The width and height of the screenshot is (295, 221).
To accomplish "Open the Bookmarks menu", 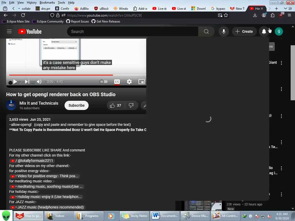I will pyautogui.click(x=47, y=3).
